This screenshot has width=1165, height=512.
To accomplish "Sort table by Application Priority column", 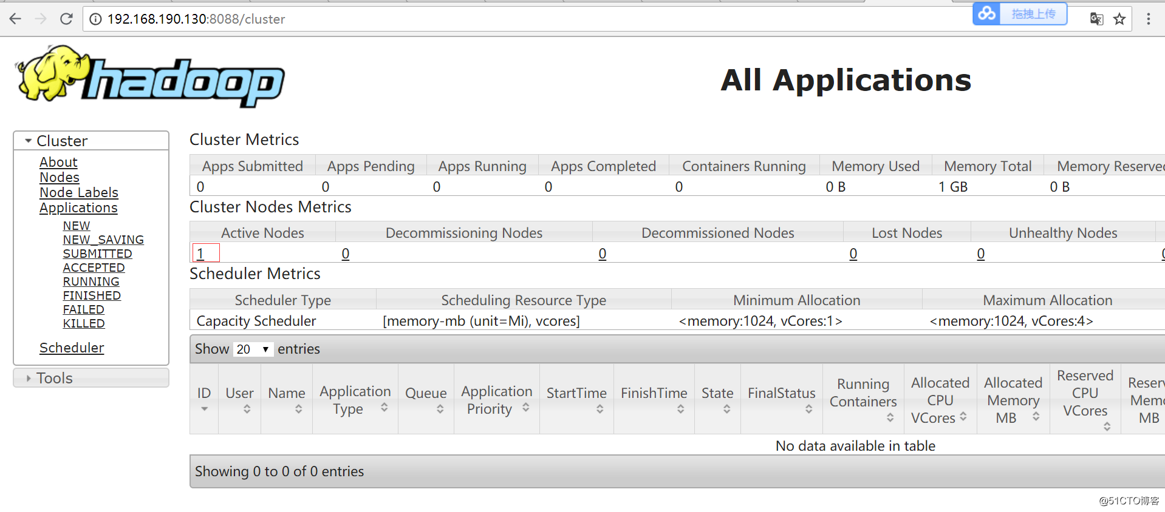I will (x=497, y=399).
